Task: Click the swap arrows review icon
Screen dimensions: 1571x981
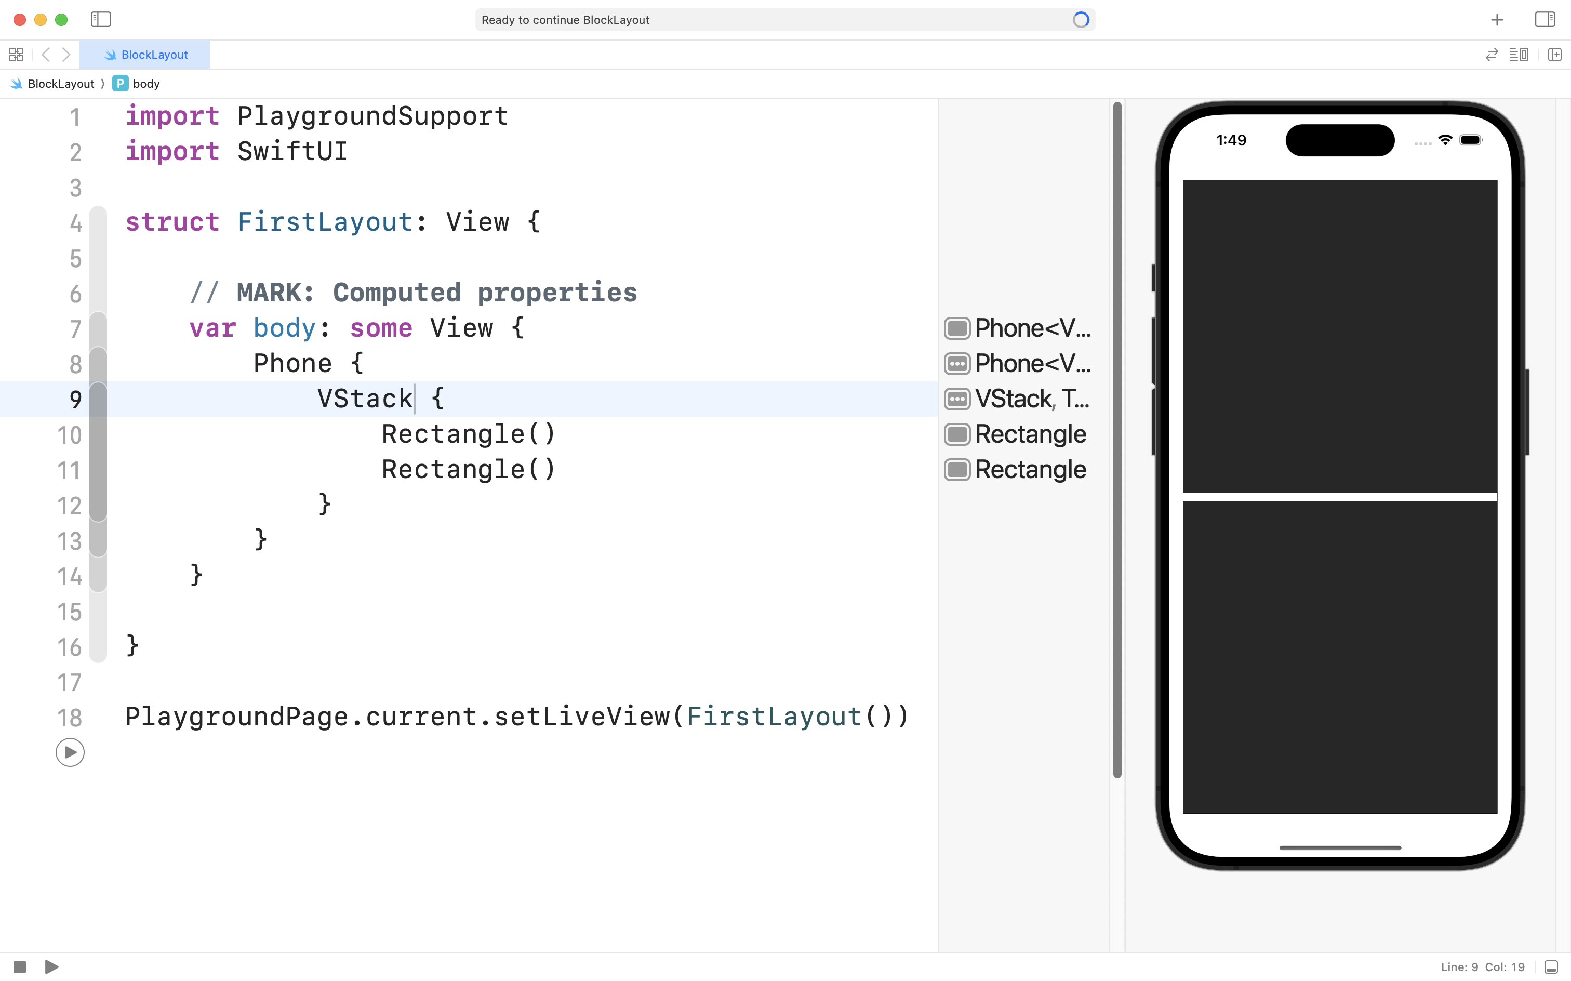Action: click(x=1491, y=55)
